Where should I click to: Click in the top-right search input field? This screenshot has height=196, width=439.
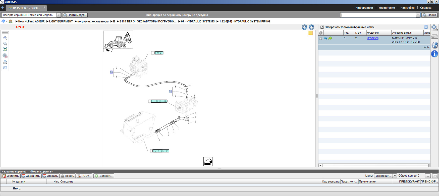click(378, 15)
